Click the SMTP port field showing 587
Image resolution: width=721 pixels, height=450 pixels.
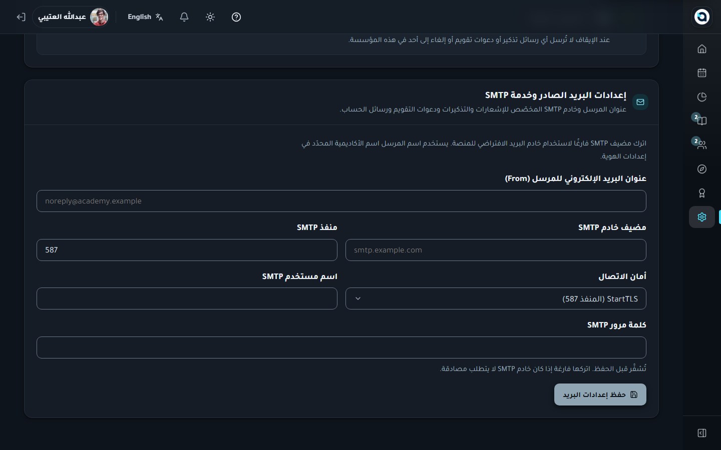pos(187,250)
